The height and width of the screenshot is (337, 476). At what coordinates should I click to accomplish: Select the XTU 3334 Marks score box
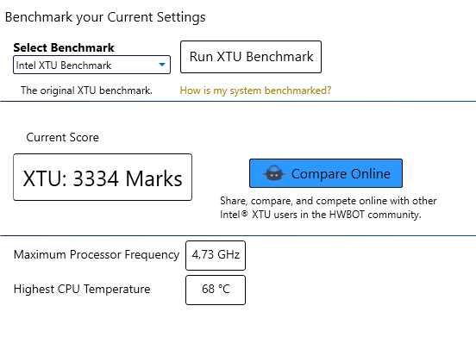[103, 178]
